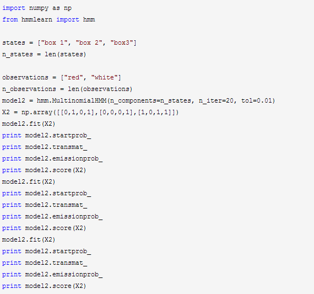The width and height of the screenshot is (314, 294).
Task: Click first print model2.emissionprob_ statement
Action: pos(52,159)
